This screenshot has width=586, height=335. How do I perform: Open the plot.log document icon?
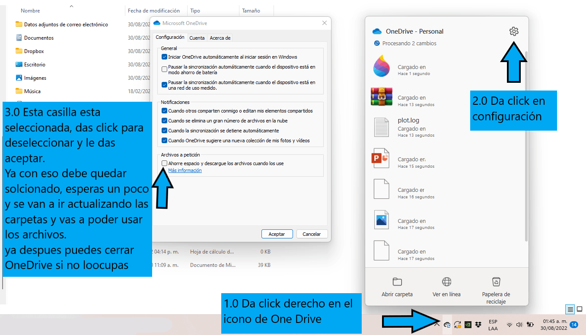[x=382, y=127]
